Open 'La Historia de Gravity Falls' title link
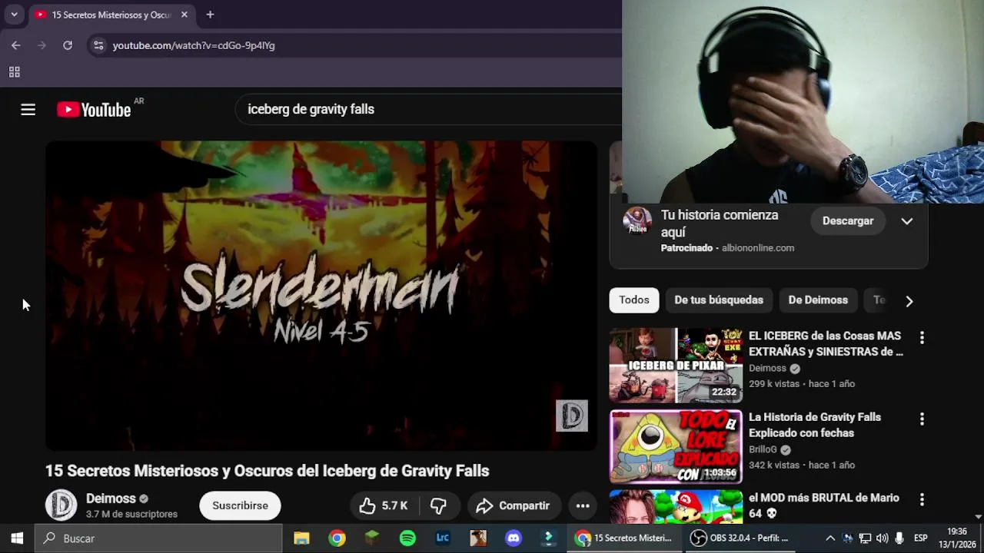 815,425
